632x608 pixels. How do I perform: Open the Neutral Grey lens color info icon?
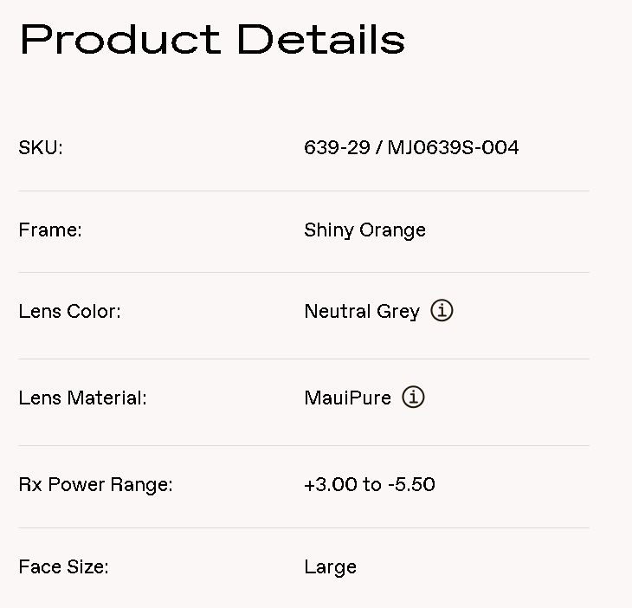[442, 311]
